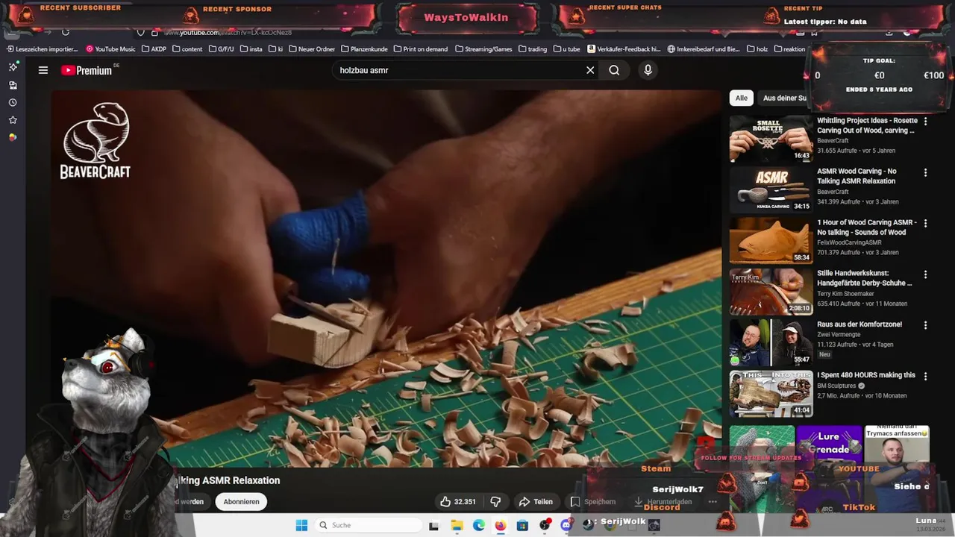Image resolution: width=955 pixels, height=537 pixels.
Task: Open the 'content' bookmark folder
Action: 187,49
